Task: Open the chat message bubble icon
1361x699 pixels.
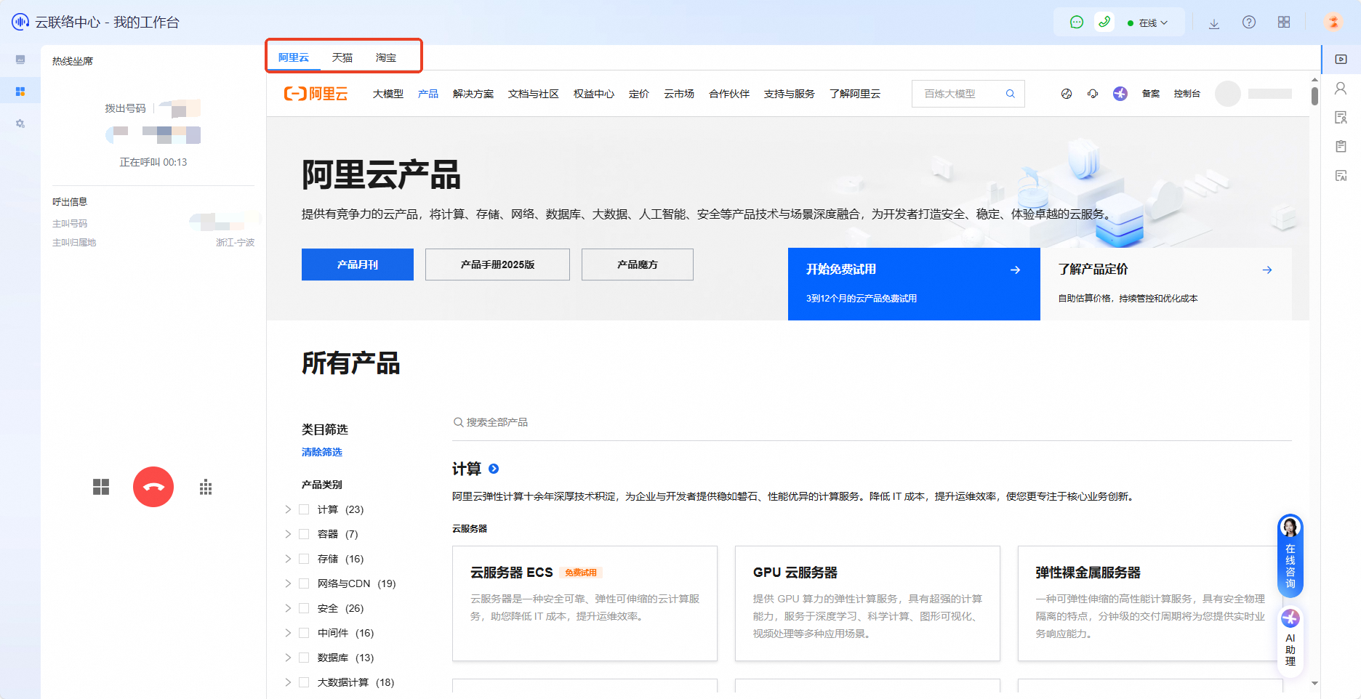Action: pos(1077,23)
